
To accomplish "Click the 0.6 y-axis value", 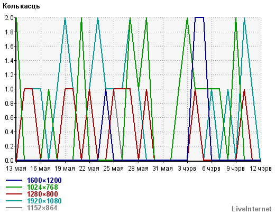I will [9, 118].
